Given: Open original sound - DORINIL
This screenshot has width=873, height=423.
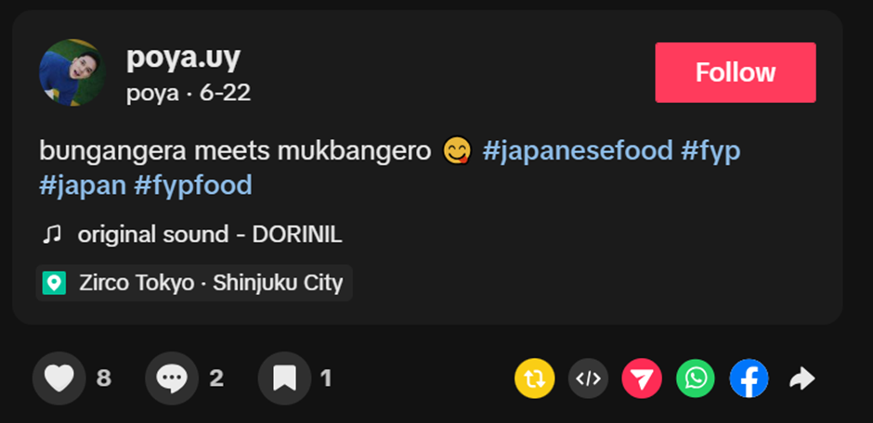Looking at the screenshot, I should (x=210, y=235).
